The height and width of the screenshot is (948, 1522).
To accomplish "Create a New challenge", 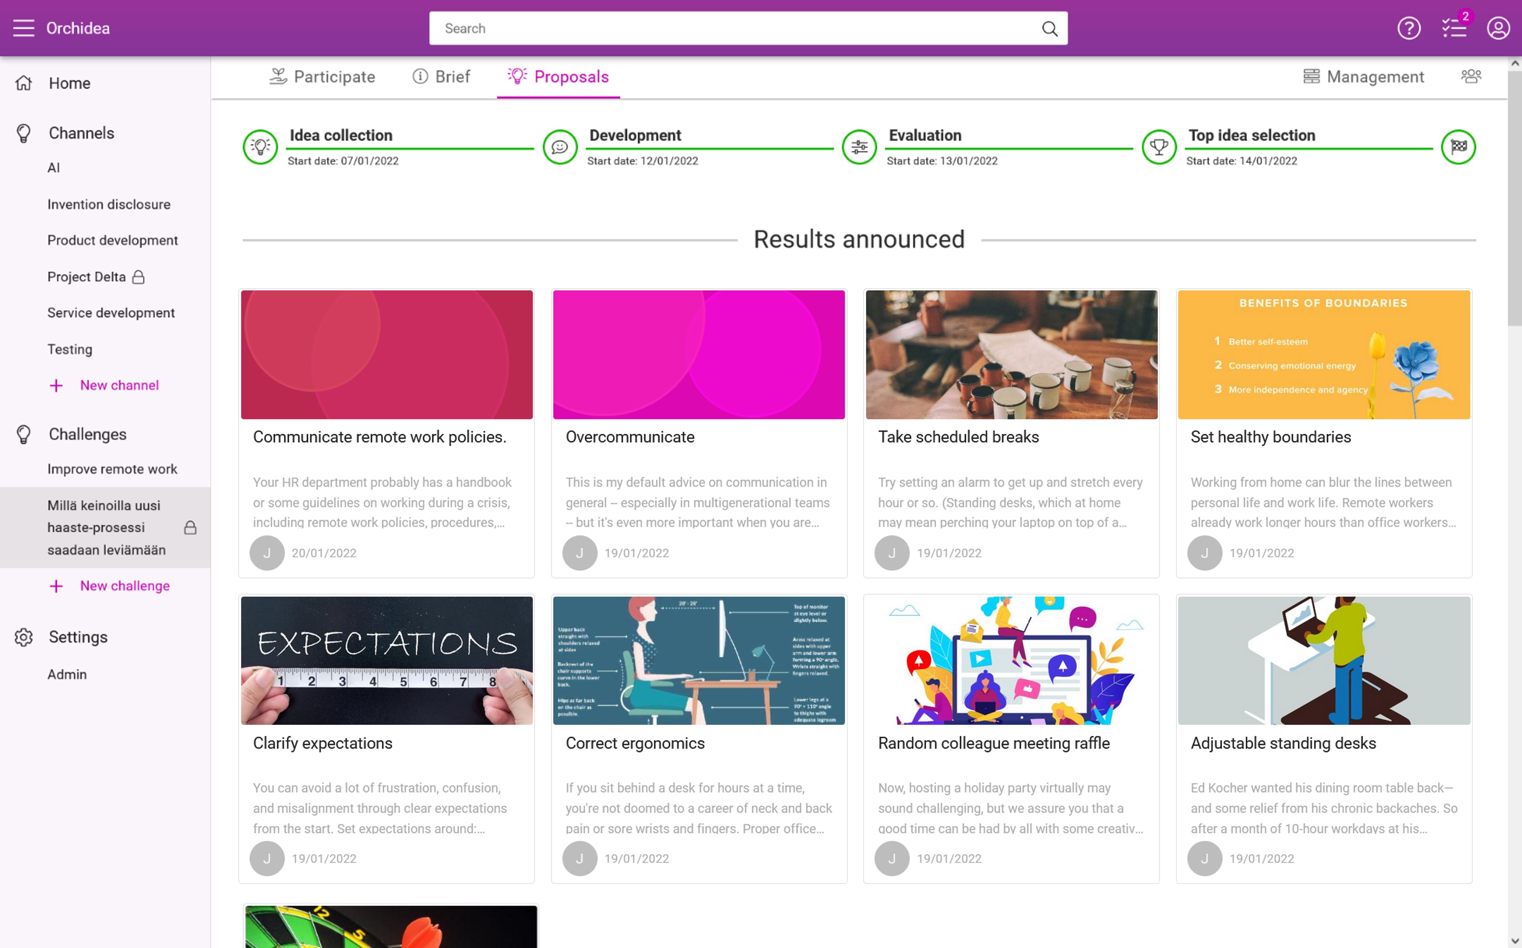I will (x=125, y=586).
